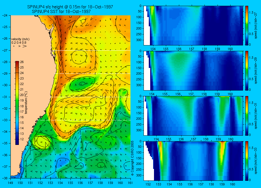Click the title 'SPINUP4 sfc height @ 0.15m for 18-Oct-1997'
This screenshot has height=188, width=261.
70,7
